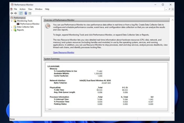
Task: Open Resource Monitor link
Action: (x=64, y=52)
